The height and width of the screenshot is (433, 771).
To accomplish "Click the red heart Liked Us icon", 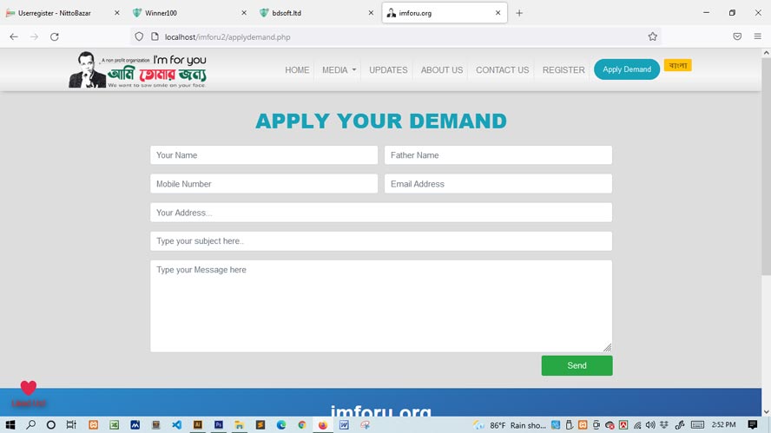I will (x=29, y=388).
